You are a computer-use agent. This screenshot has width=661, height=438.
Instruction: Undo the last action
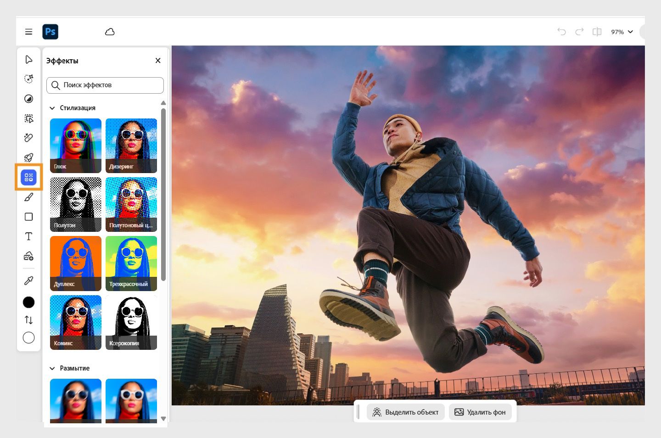(x=561, y=32)
